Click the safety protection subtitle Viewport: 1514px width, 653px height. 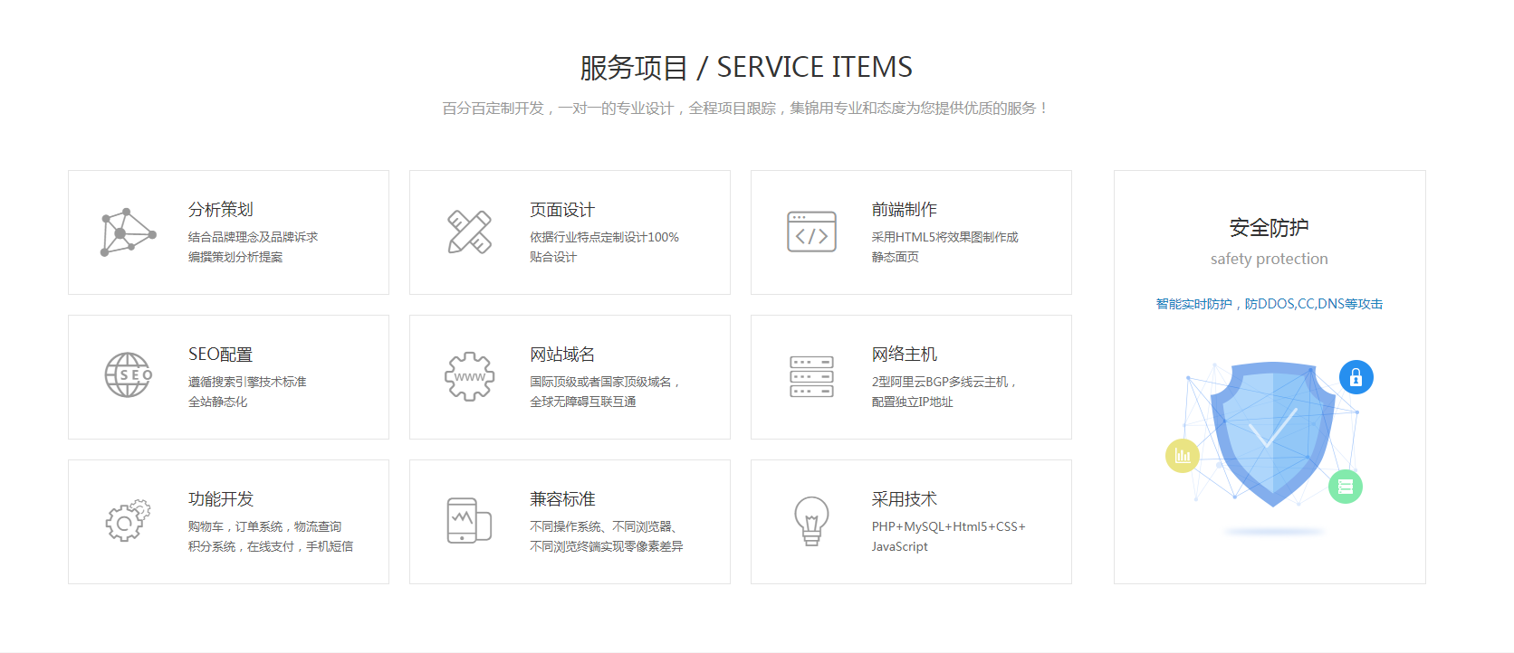[x=1270, y=259]
